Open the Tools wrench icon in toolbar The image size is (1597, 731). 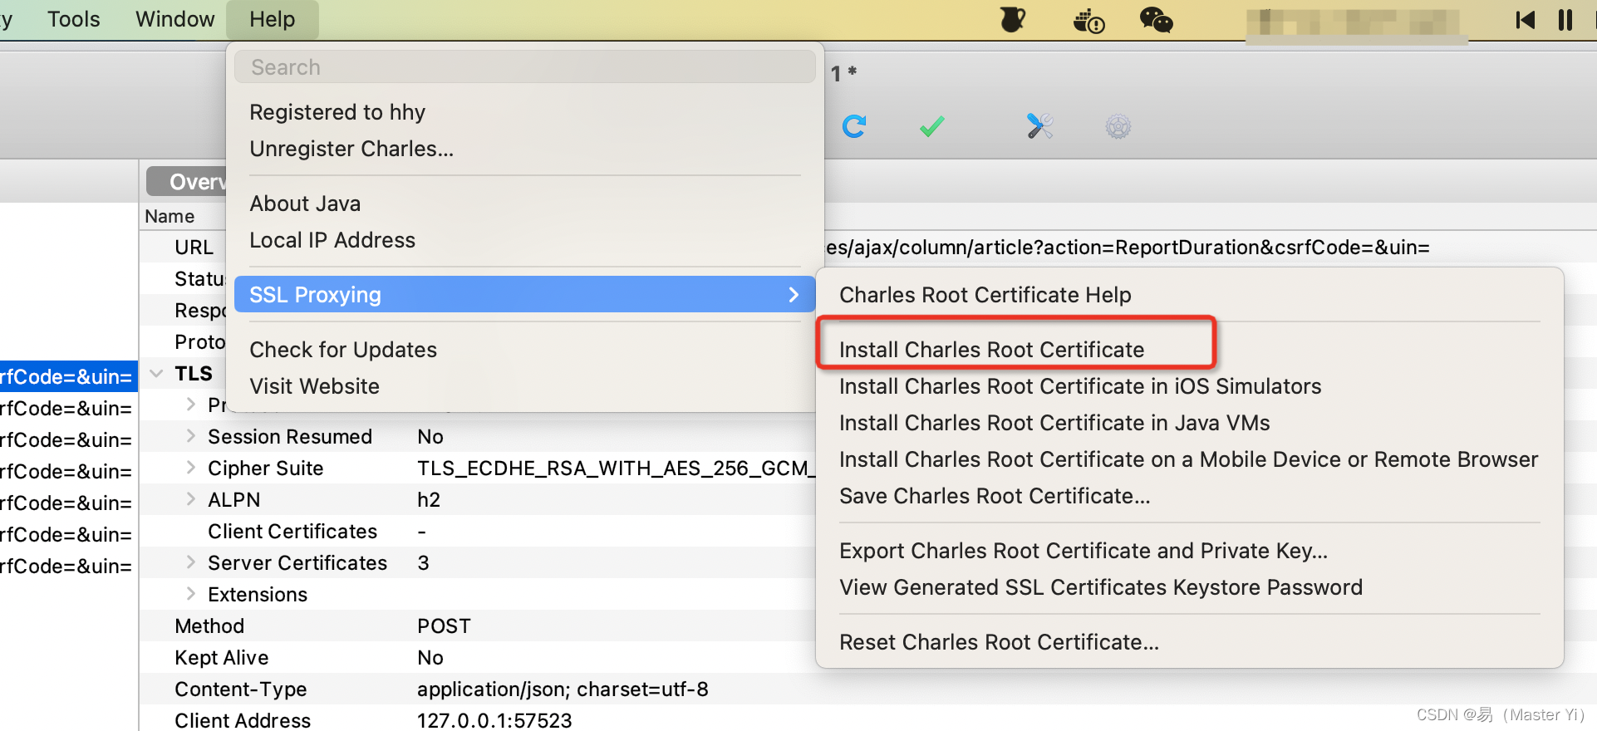coord(1039,126)
